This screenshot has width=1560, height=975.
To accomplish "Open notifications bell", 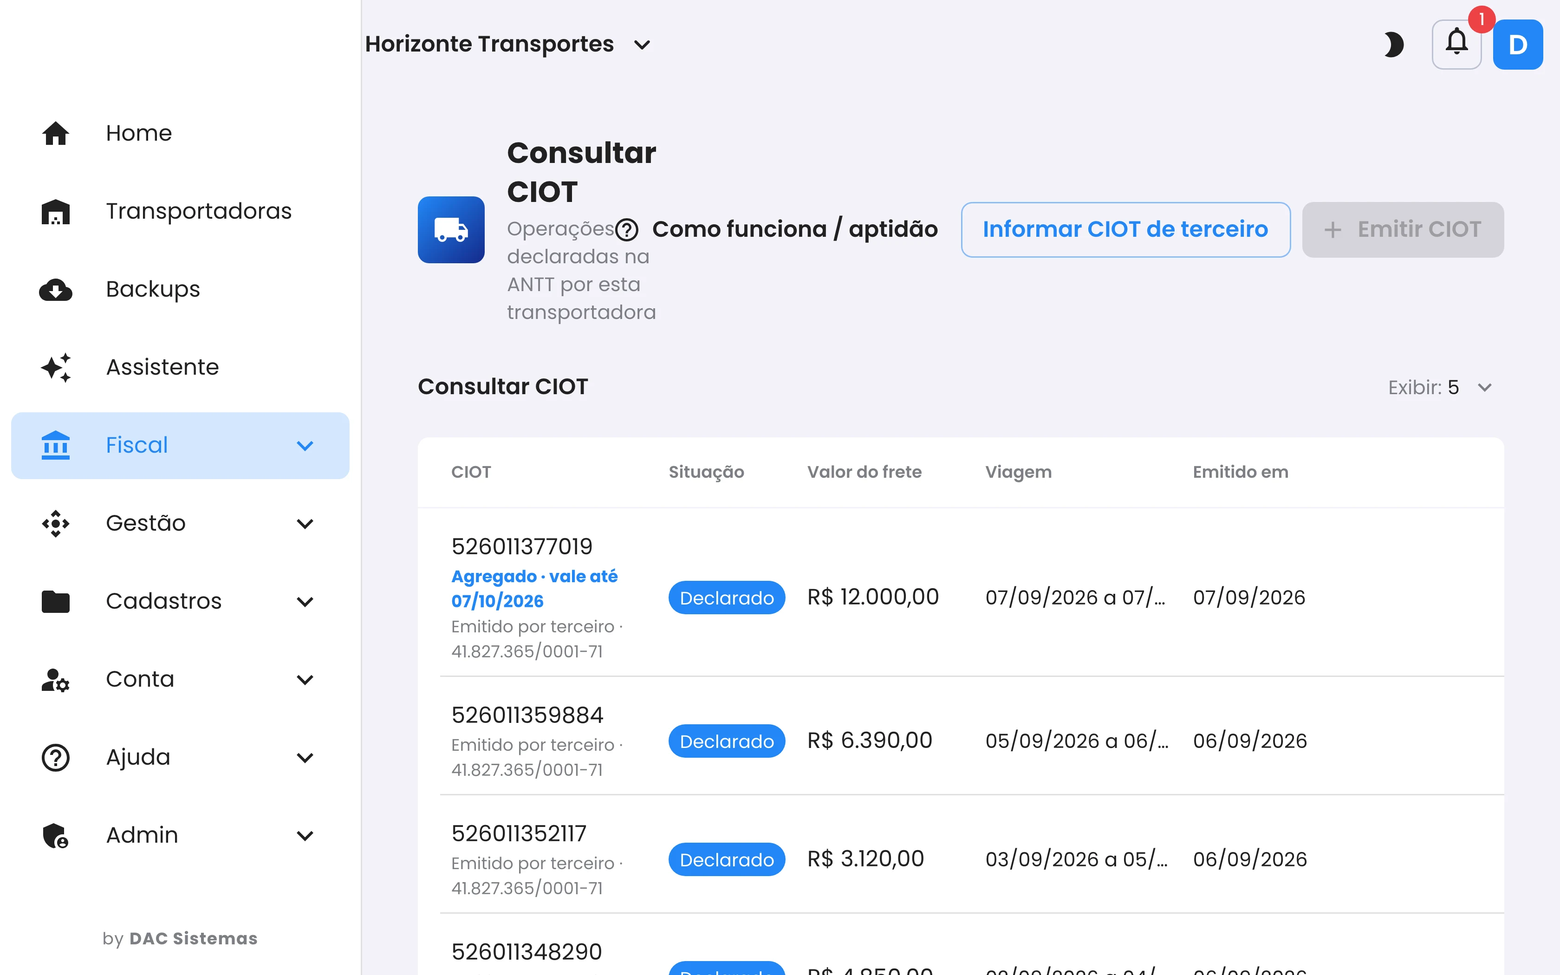I will (x=1456, y=45).
